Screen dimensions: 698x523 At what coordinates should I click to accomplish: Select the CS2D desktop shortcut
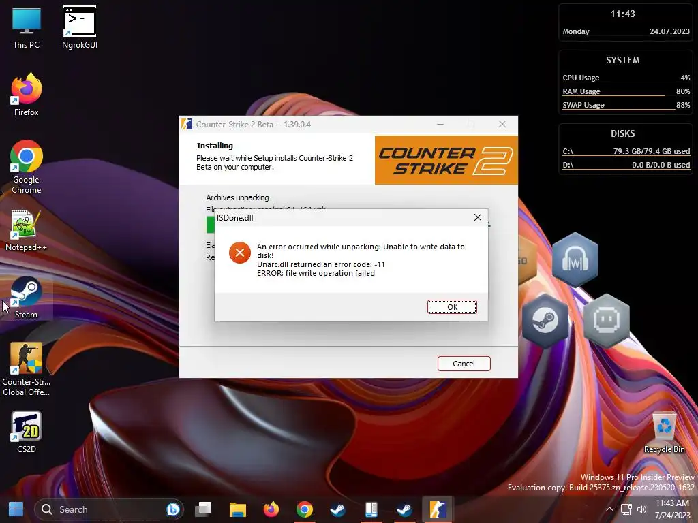point(27,432)
